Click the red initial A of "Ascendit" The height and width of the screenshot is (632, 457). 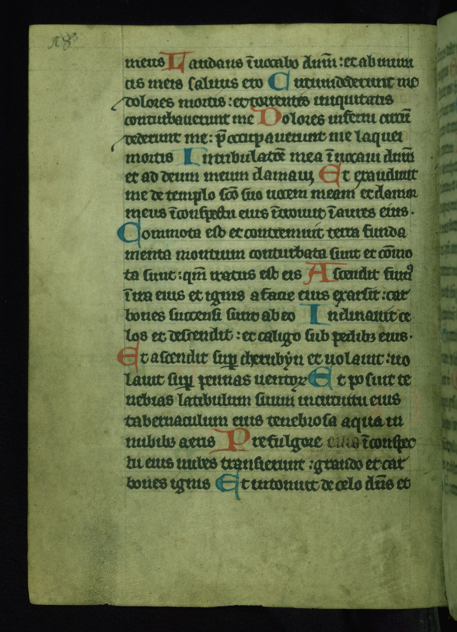point(320,273)
